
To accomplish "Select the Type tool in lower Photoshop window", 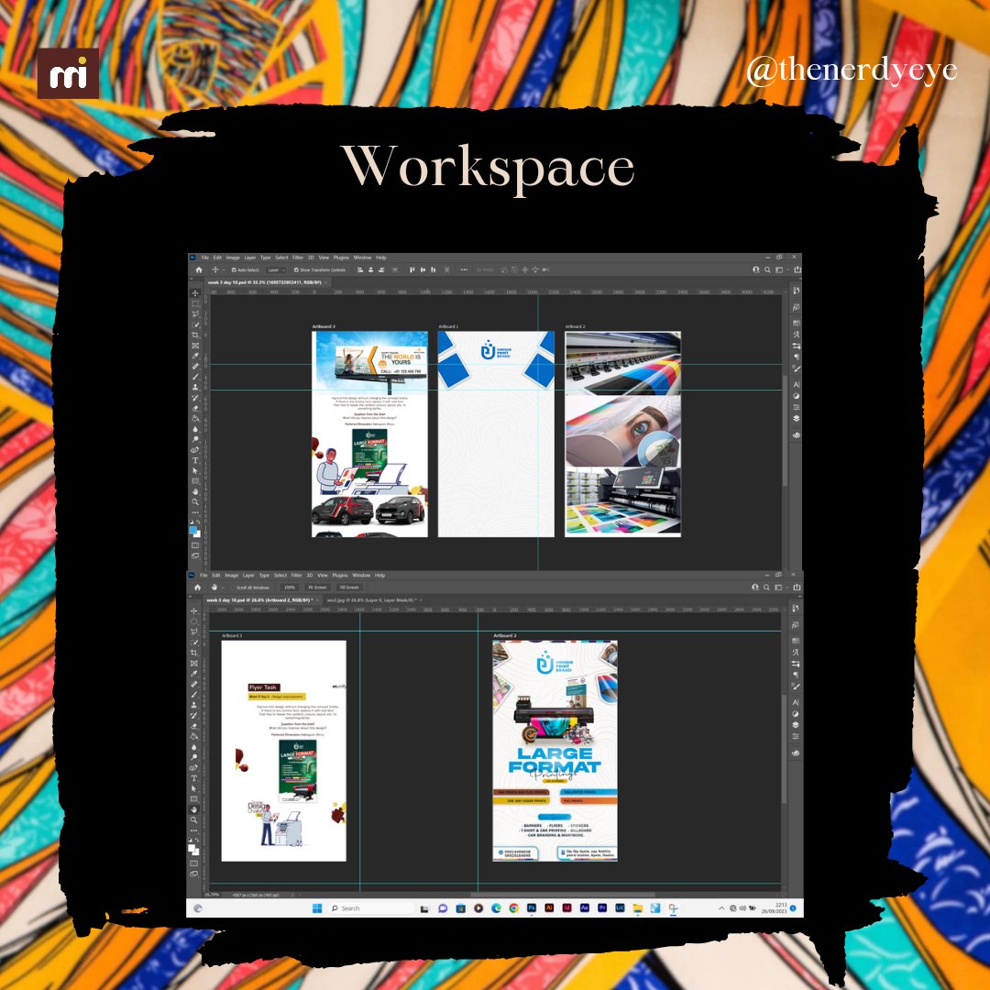I will tap(194, 778).
